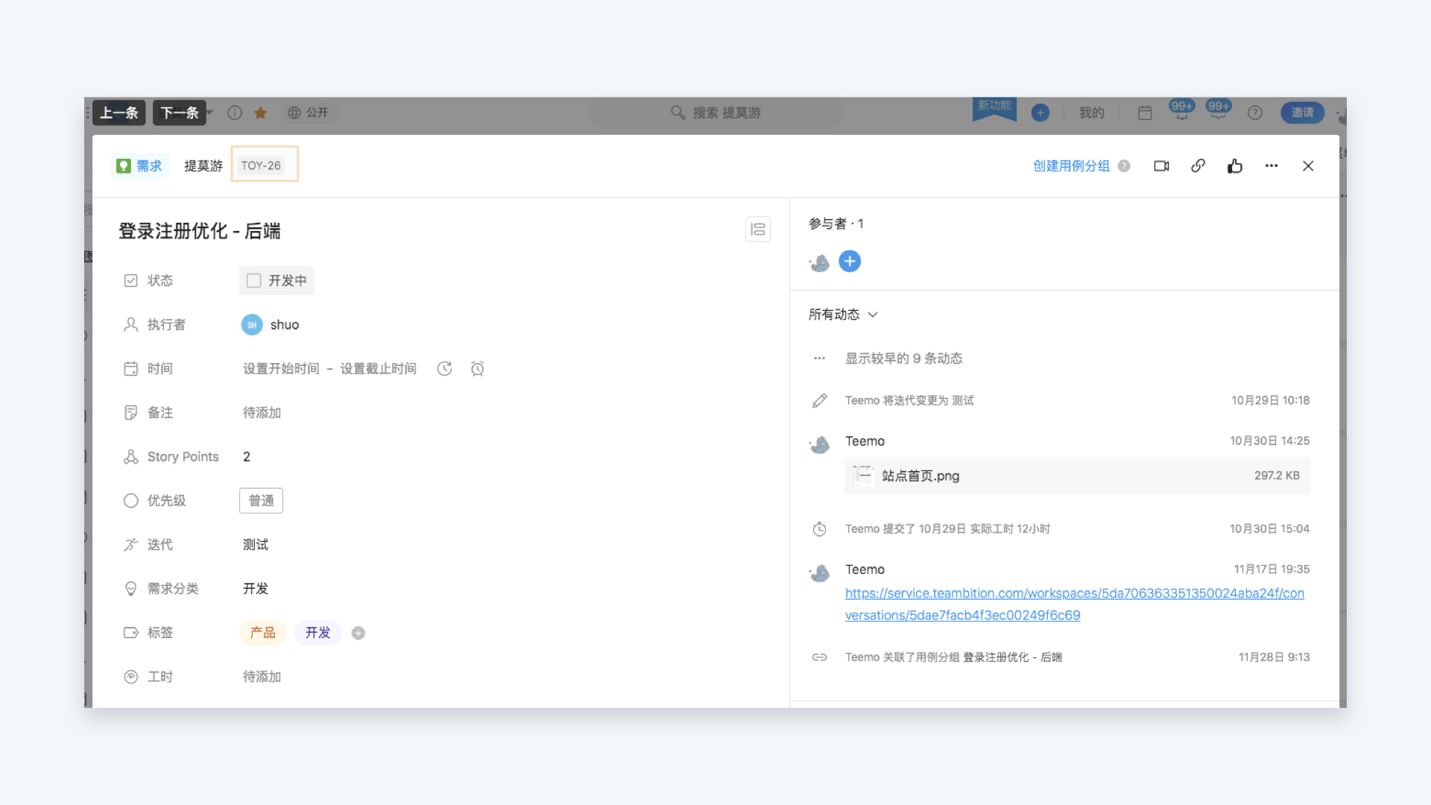Viewport: 1431px width, 805px height.
Task: Open the 需求 task type selector
Action: [x=140, y=165]
